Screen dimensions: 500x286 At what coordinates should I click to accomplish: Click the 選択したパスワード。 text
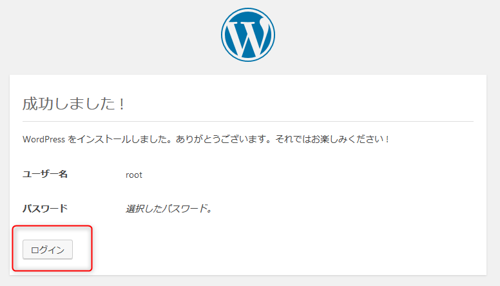[x=169, y=209]
